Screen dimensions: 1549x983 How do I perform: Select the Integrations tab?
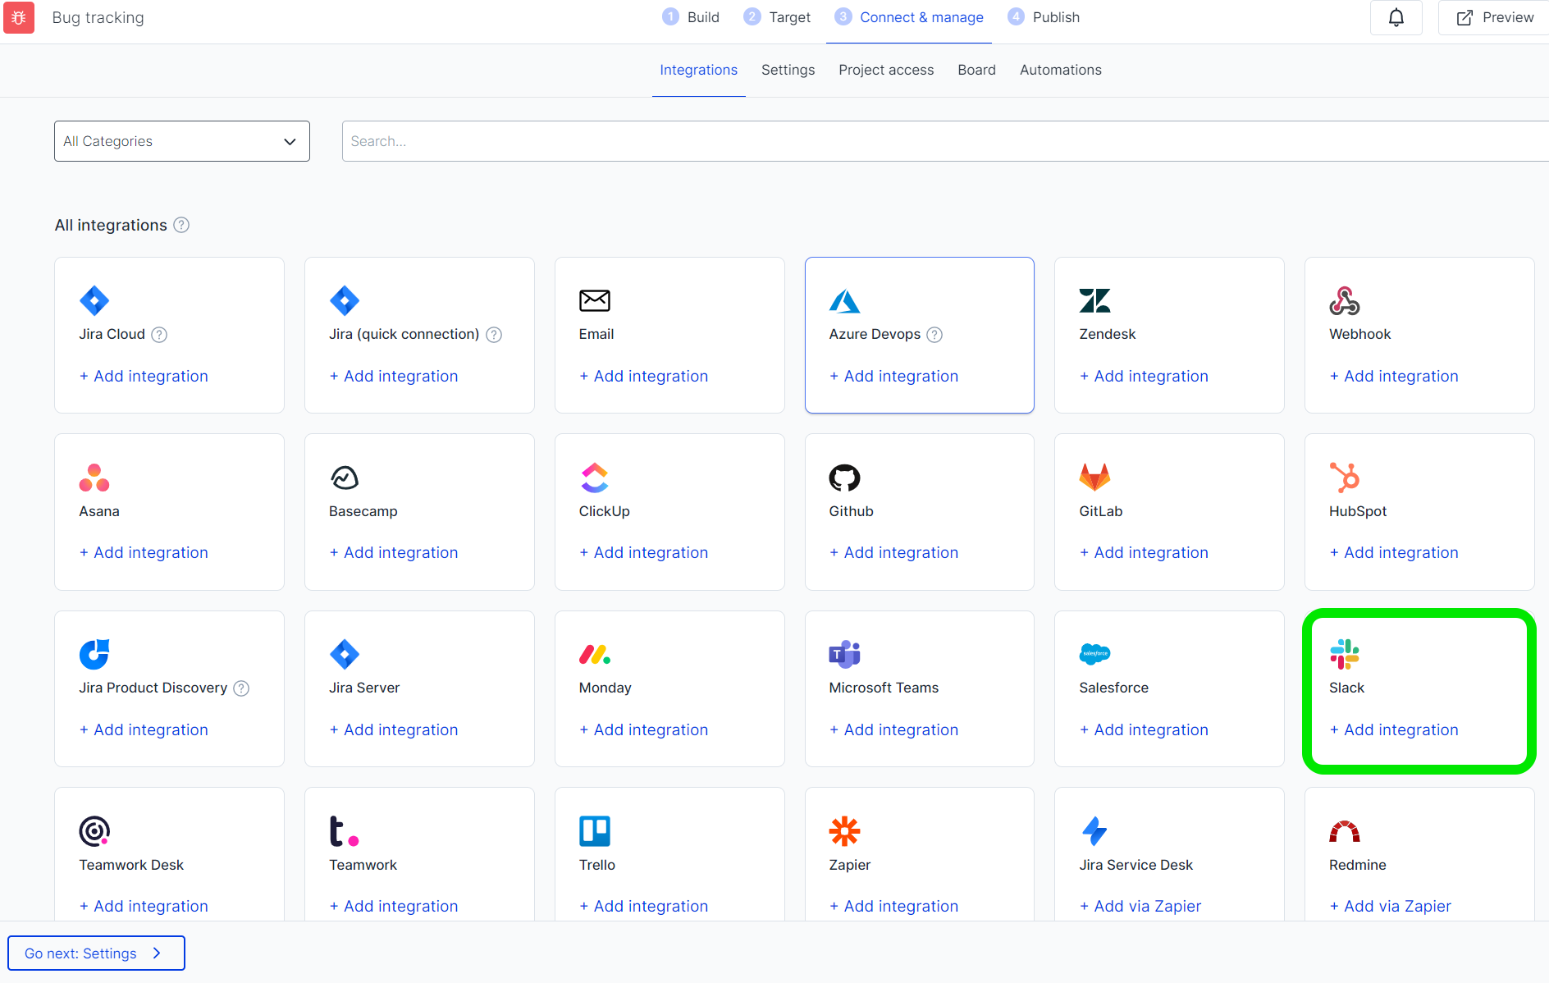pos(699,70)
